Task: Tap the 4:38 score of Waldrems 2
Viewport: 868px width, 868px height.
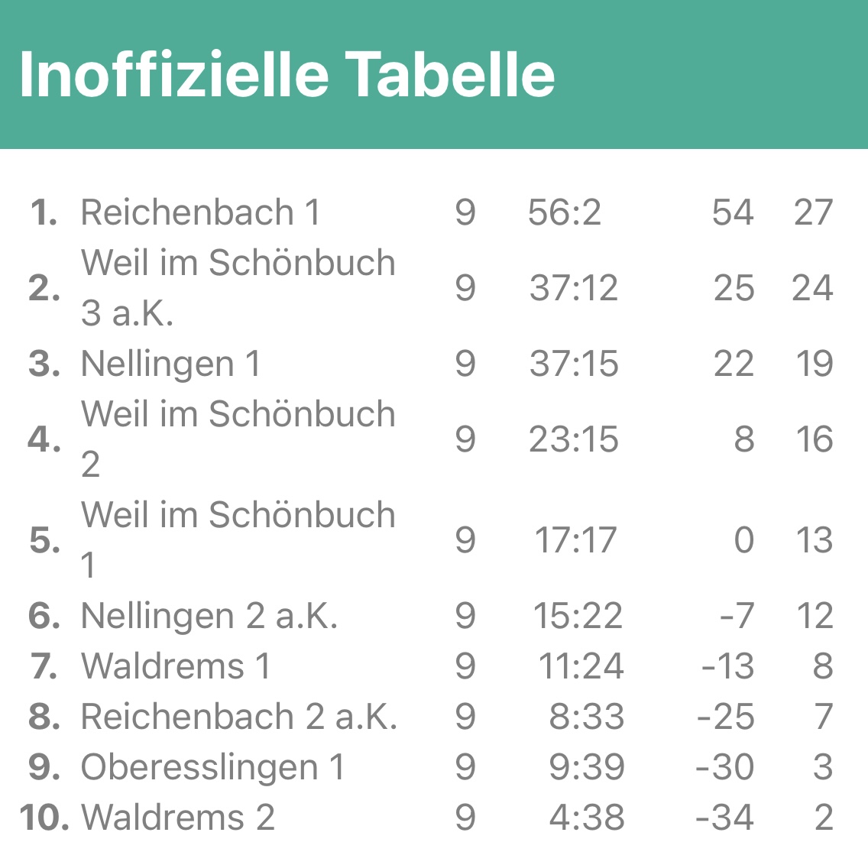Action: 586,818
